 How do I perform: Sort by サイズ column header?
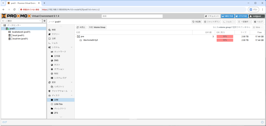tap(242, 32)
